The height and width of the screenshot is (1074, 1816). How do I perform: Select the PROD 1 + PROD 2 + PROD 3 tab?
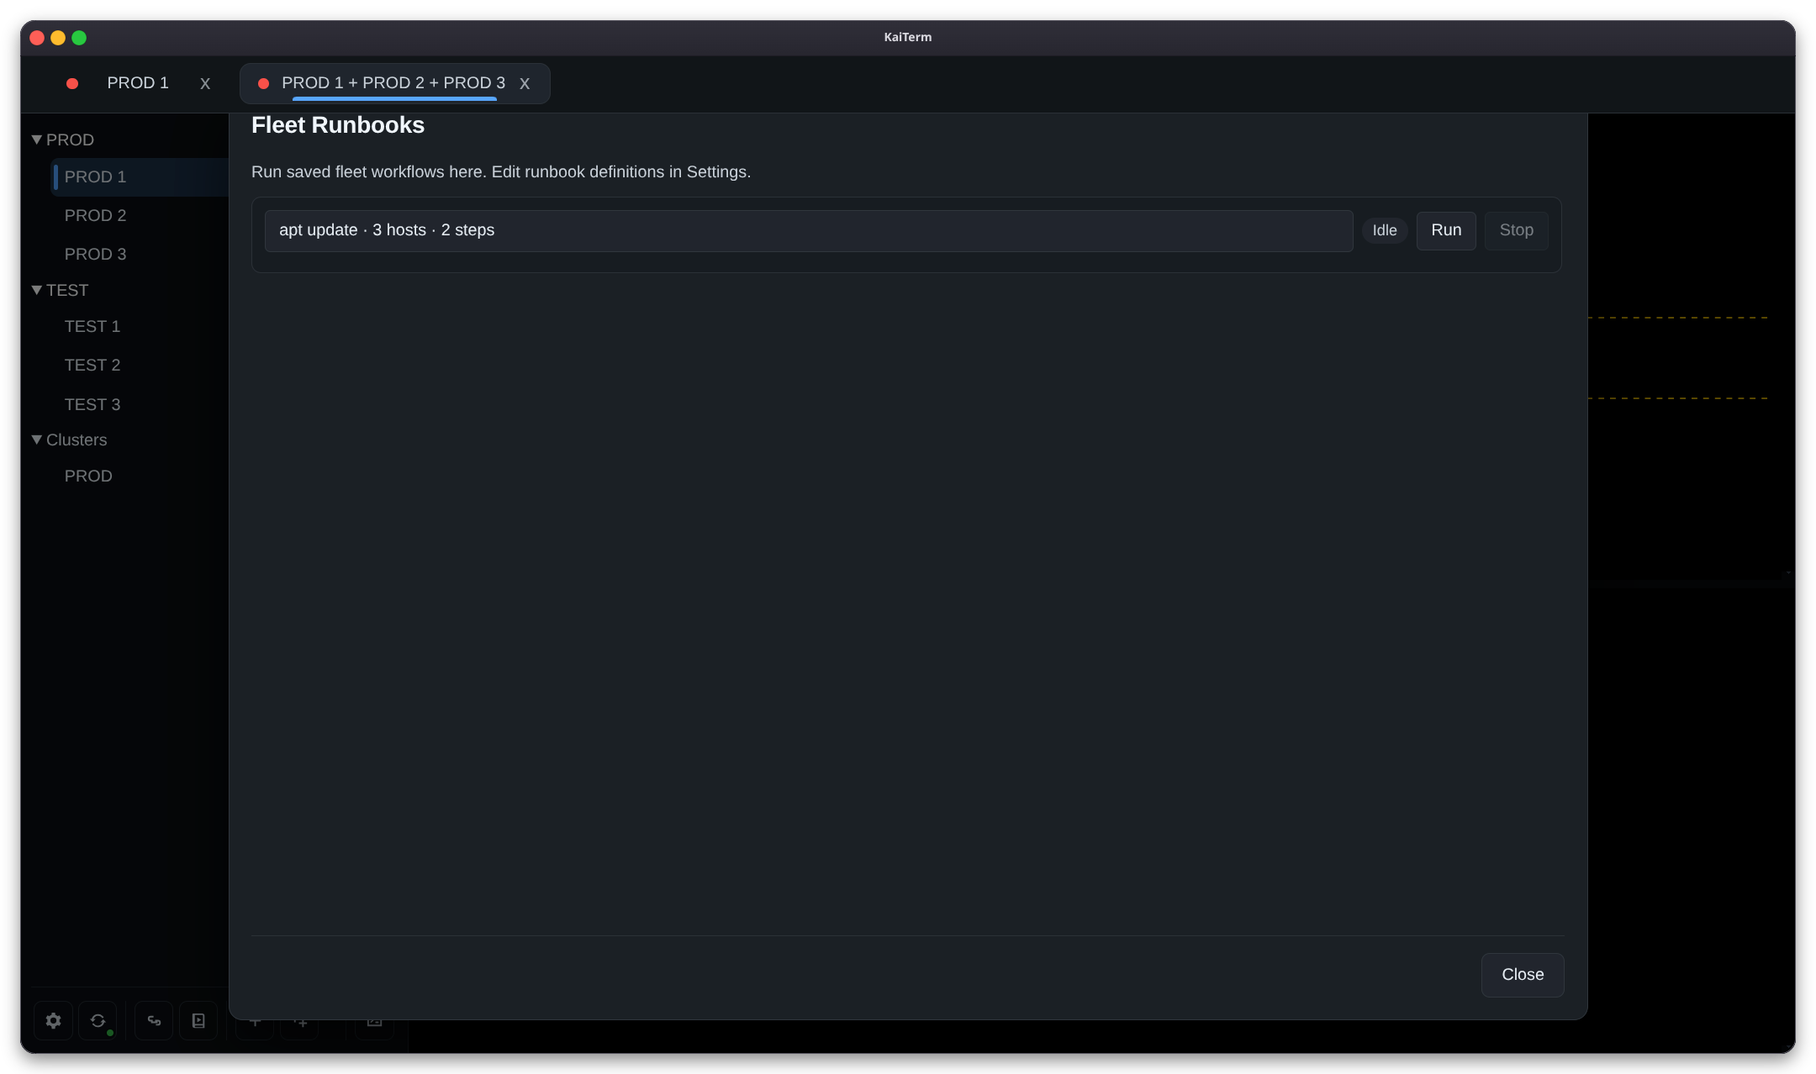coord(393,83)
